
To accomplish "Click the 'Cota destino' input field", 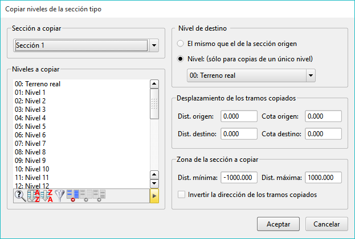I will [323, 134].
